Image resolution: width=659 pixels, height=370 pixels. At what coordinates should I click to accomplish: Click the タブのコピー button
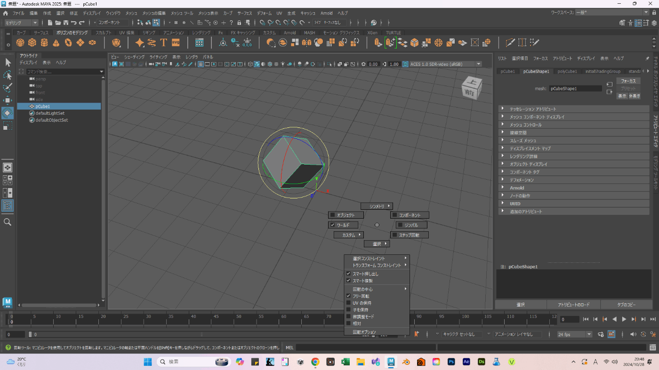(x=627, y=305)
